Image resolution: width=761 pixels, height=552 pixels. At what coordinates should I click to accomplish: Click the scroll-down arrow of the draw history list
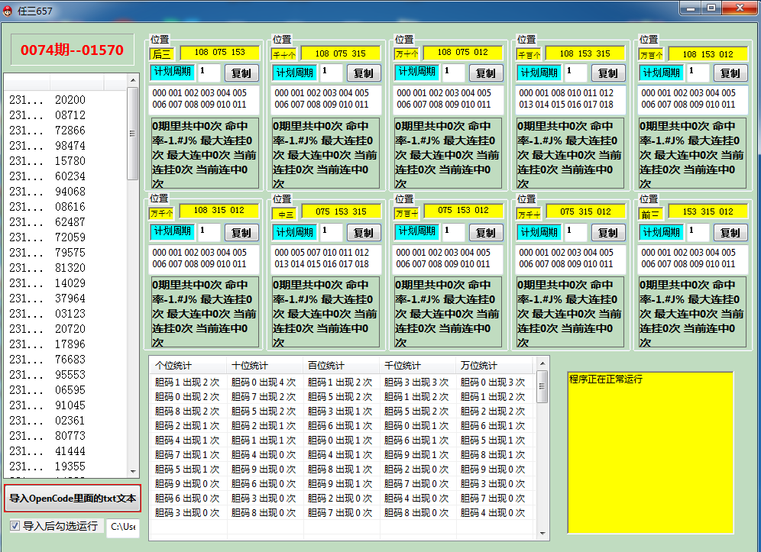coord(133,472)
